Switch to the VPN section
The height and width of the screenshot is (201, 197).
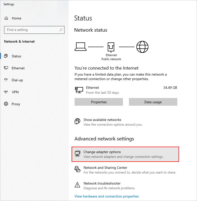[15, 92]
